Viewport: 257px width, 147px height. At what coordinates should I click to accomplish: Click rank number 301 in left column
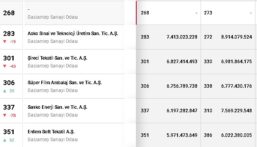pyautogui.click(x=9, y=58)
